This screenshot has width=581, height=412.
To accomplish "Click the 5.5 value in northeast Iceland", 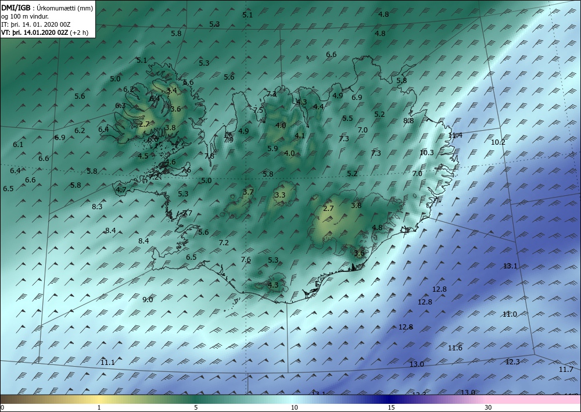I will 347,119.
